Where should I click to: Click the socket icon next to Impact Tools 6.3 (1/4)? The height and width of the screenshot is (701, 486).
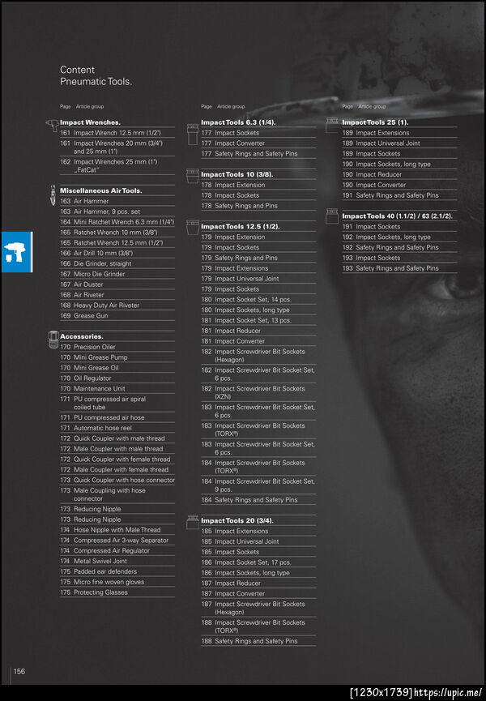pyautogui.click(x=193, y=134)
